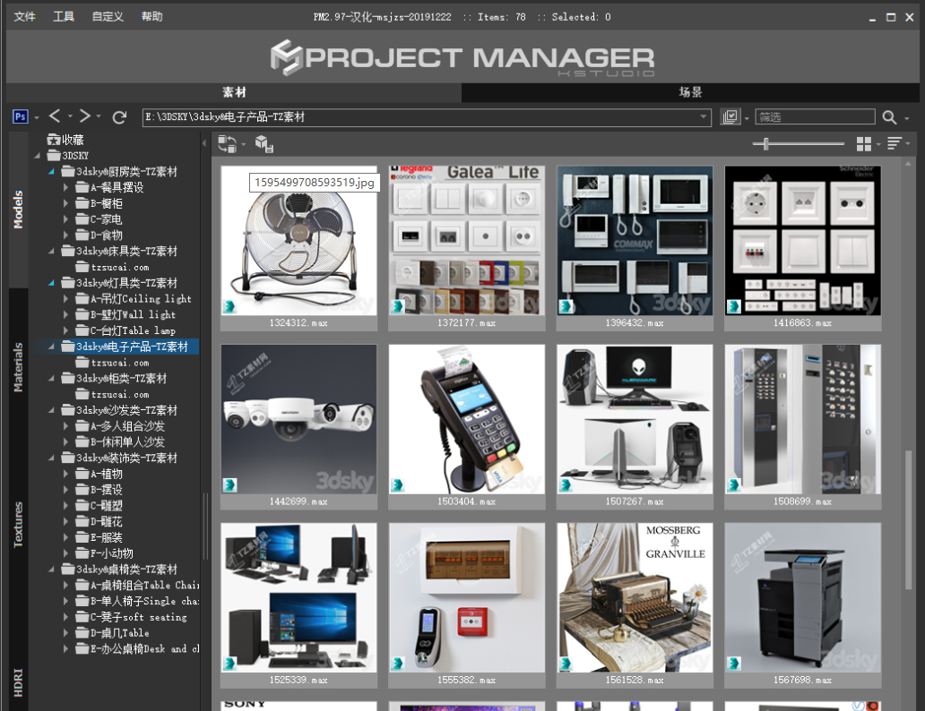Click the 筛选 filter input field
Viewport: 925px width, 711px height.
816,116
